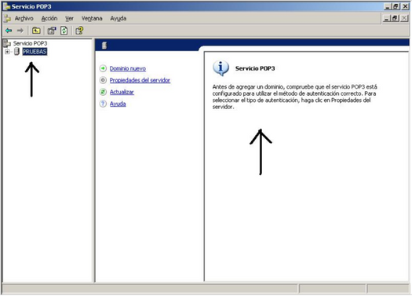This screenshot has height=296, width=412.
Task: Click the Servicio POP3 heading in details pane
Action: tap(255, 68)
